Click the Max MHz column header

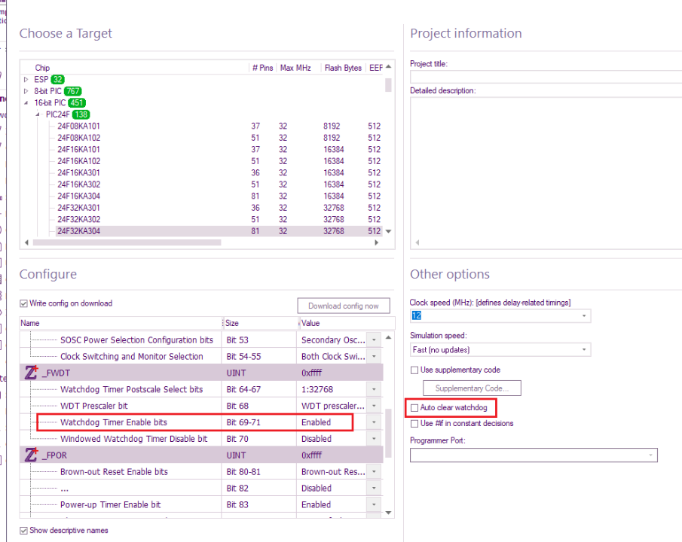point(295,68)
